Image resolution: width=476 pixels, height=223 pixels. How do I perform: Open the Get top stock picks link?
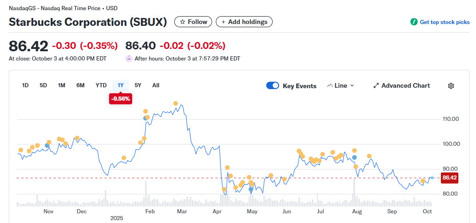click(445, 22)
